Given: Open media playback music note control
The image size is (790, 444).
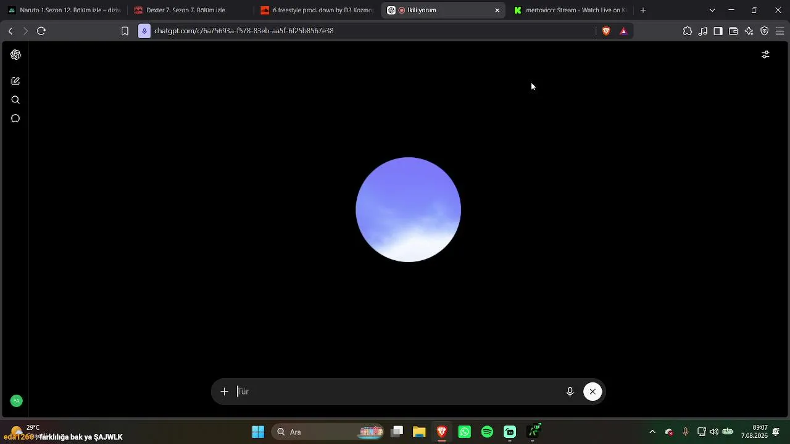Looking at the screenshot, I should pos(703,31).
